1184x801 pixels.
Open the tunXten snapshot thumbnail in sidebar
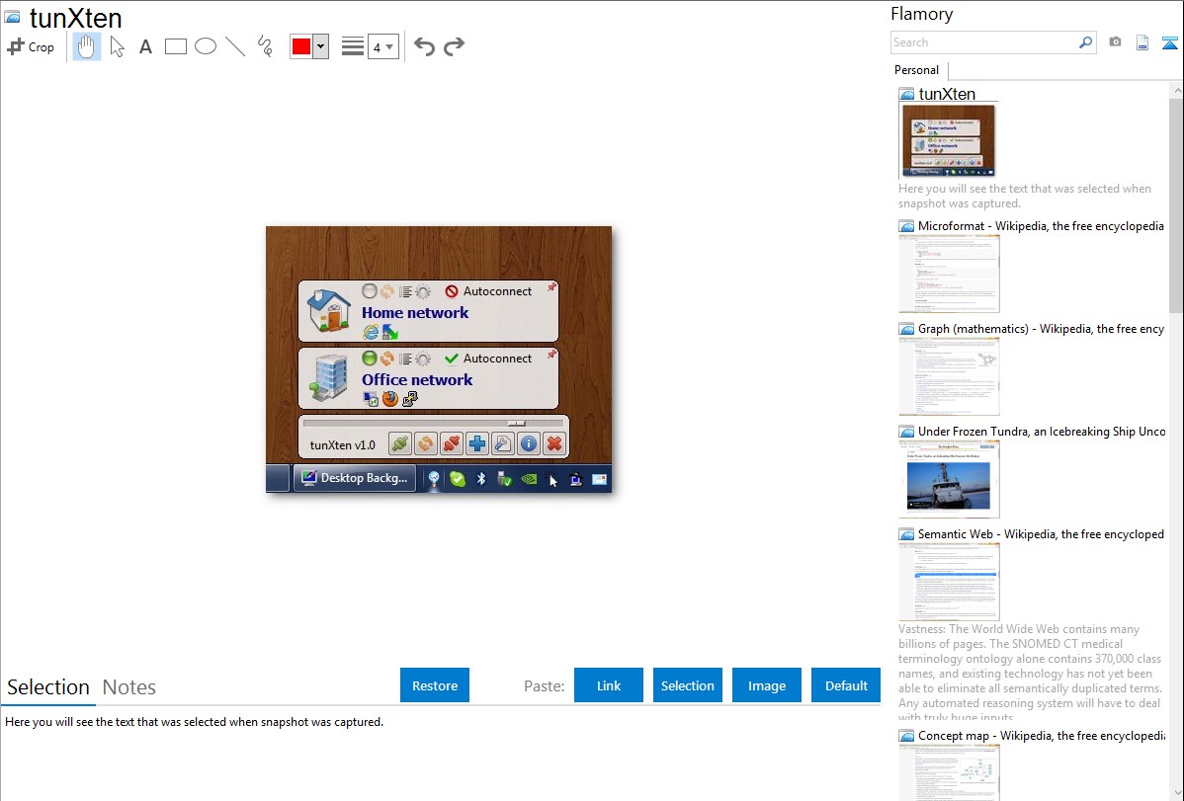tap(949, 141)
